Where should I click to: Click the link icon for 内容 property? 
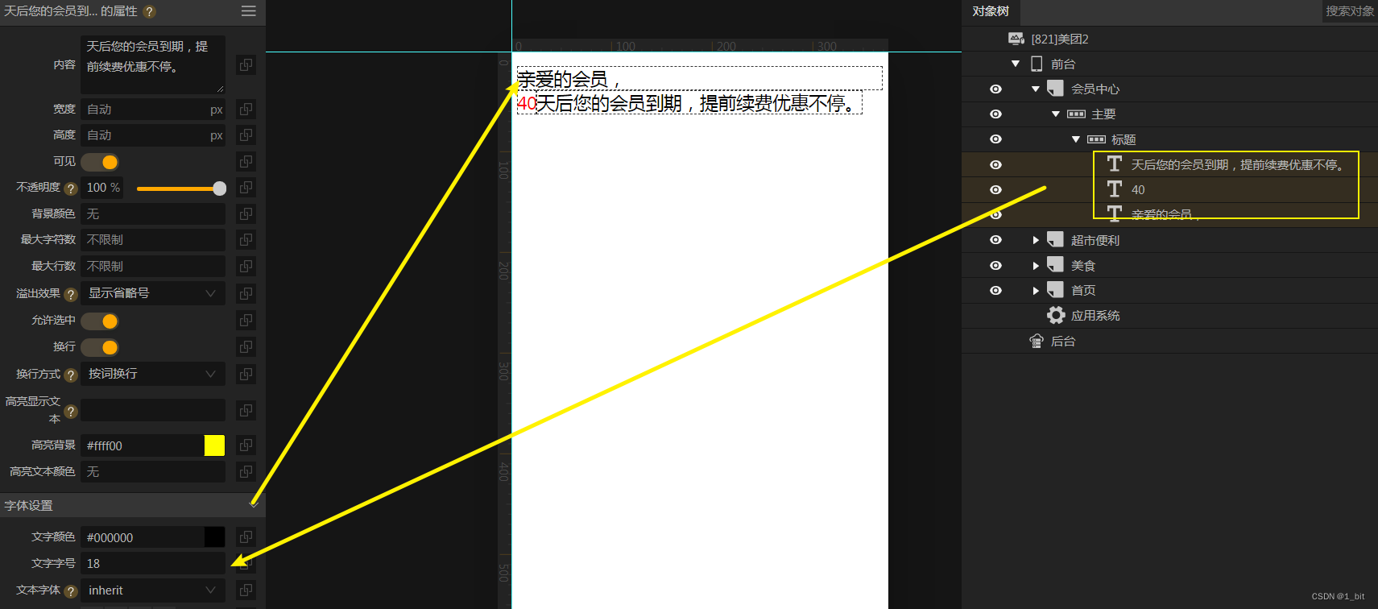(x=246, y=64)
